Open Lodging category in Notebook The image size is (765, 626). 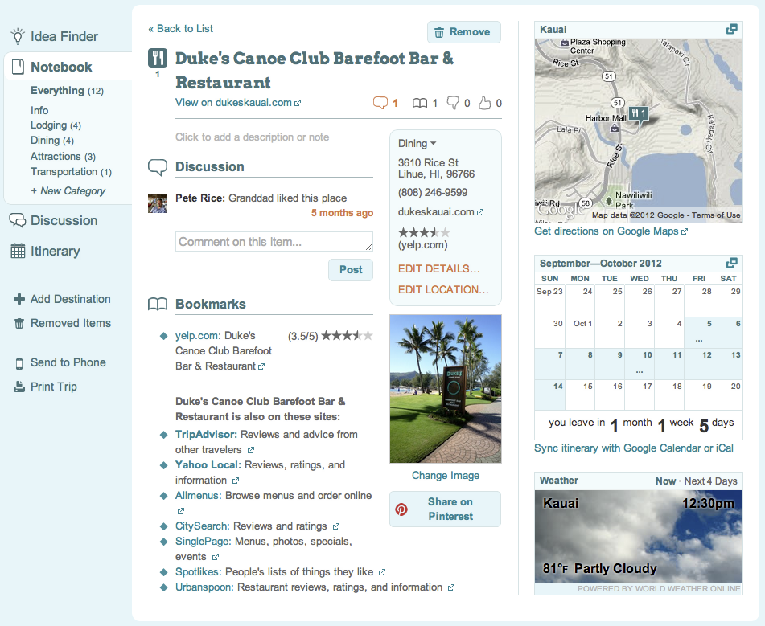pyautogui.click(x=48, y=125)
